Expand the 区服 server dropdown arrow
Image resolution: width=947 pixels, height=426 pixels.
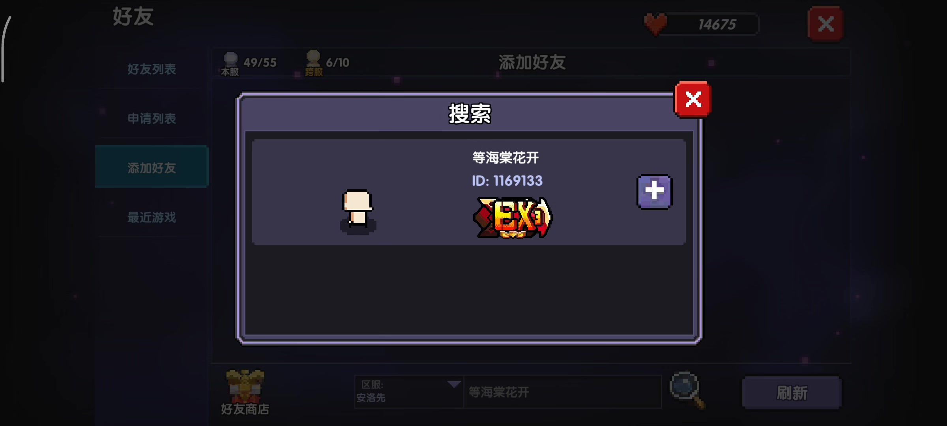point(454,384)
